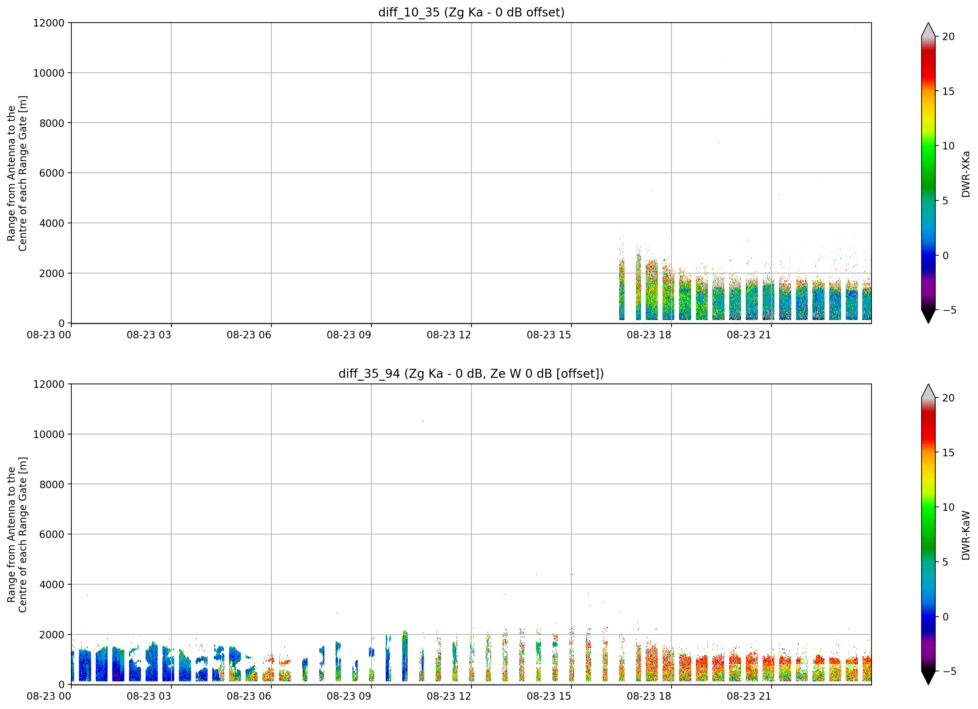
Task: Click the y-axis range label of diff_35_94 plot
Action: click(x=17, y=534)
